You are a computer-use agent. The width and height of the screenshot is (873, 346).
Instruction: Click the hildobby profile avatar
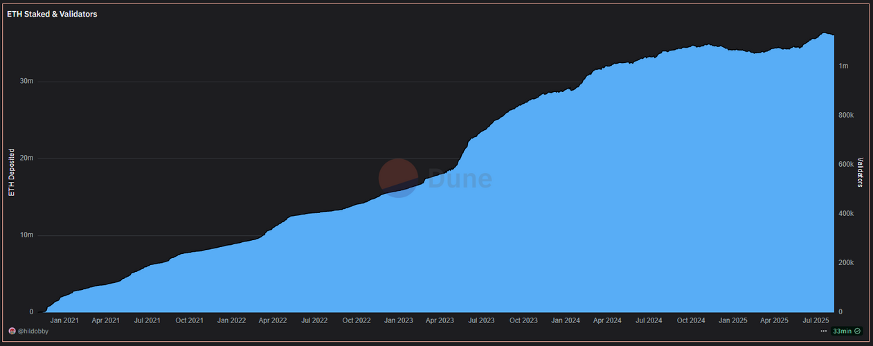point(12,331)
